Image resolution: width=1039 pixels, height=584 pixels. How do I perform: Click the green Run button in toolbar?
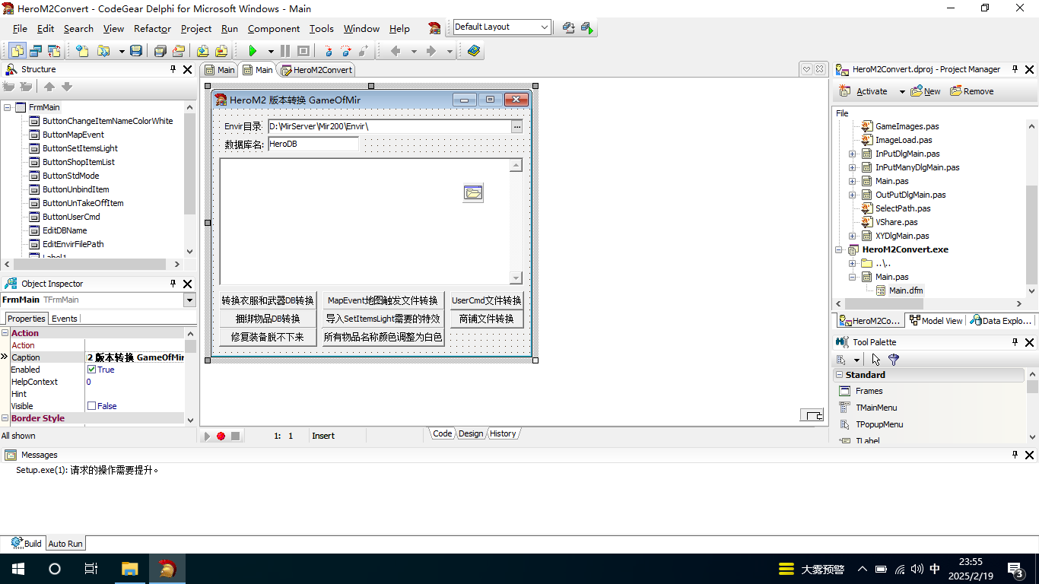click(x=253, y=51)
